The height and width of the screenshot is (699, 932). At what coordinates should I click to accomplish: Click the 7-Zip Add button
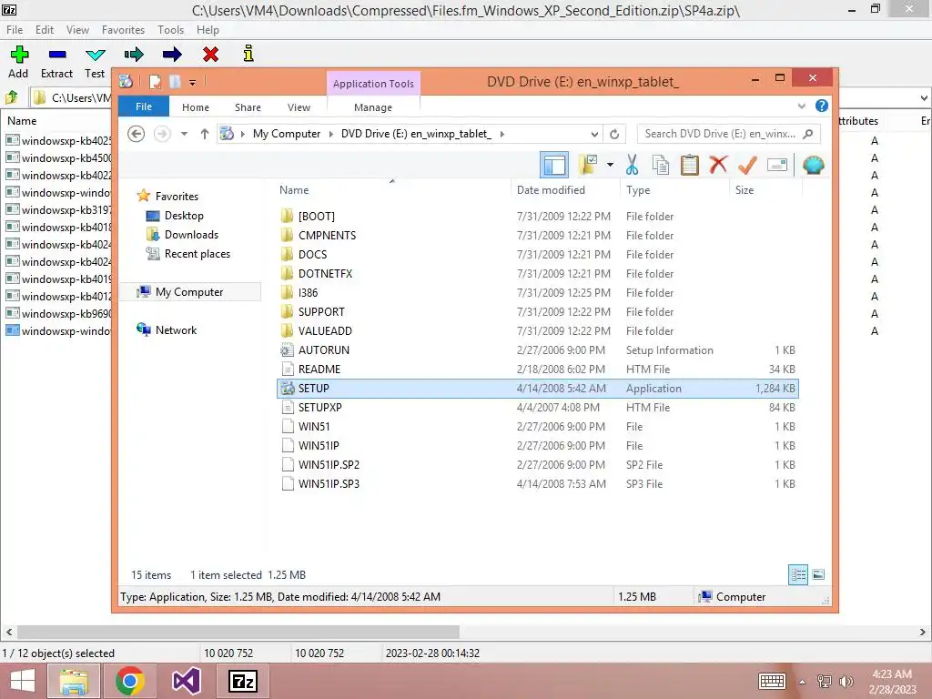tap(18, 62)
